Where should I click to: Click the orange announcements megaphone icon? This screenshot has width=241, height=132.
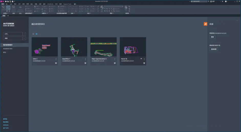pyautogui.click(x=205, y=24)
